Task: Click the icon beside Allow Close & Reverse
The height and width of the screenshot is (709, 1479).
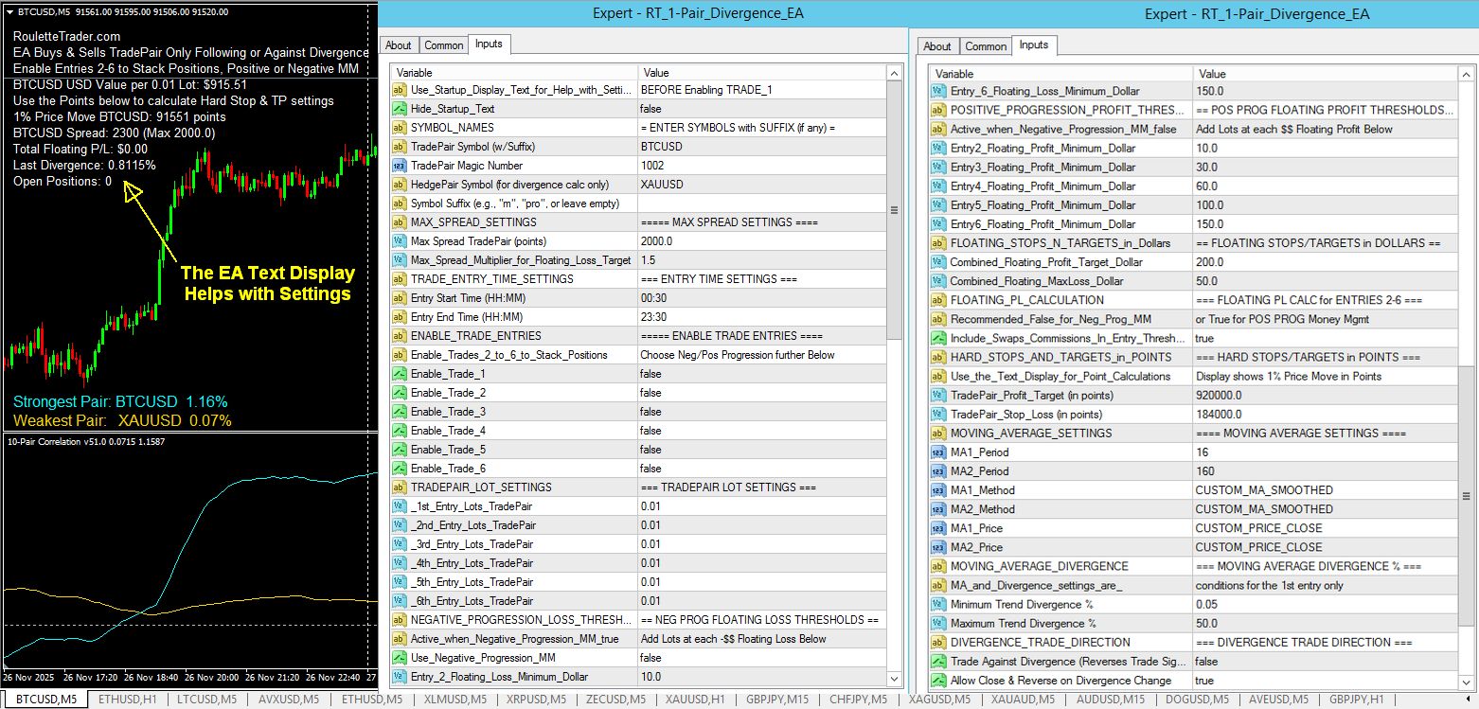Action: pyautogui.click(x=938, y=681)
